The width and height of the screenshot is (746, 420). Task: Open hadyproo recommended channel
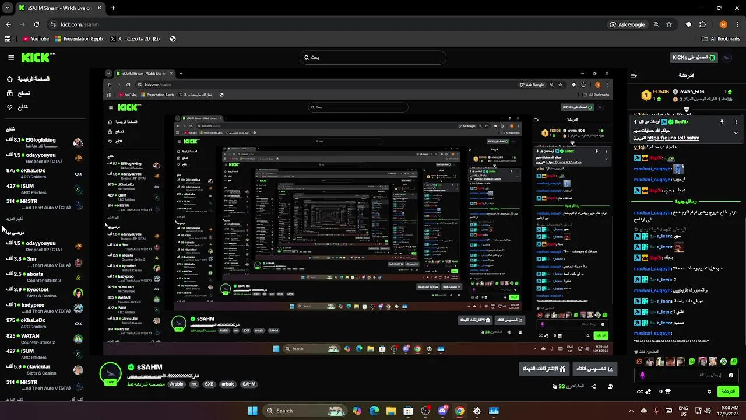(x=44, y=307)
